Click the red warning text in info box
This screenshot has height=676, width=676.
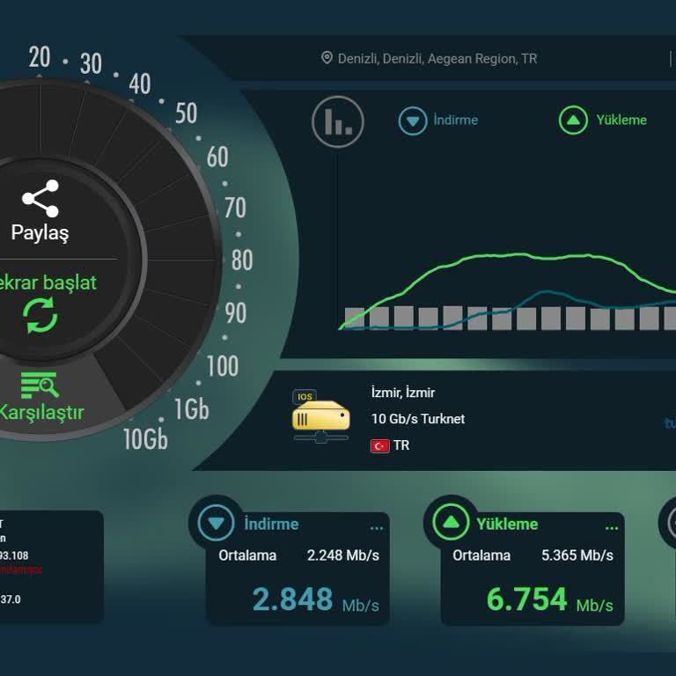pyautogui.click(x=20, y=569)
